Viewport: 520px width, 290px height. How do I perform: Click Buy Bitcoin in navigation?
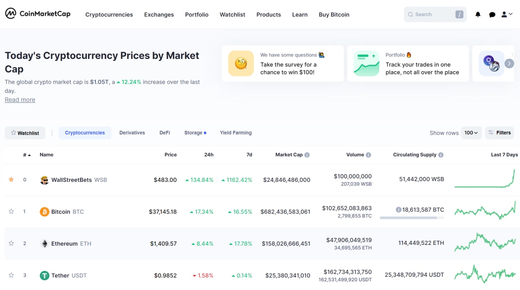[334, 15]
